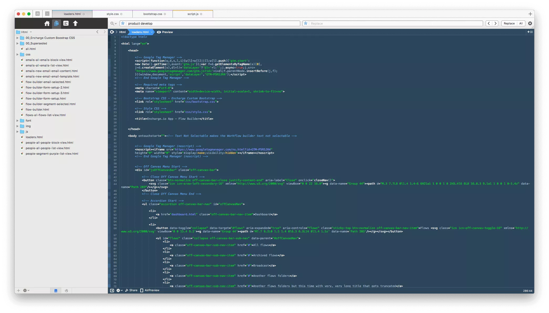Open sidebar gear actions menu

click(26, 290)
